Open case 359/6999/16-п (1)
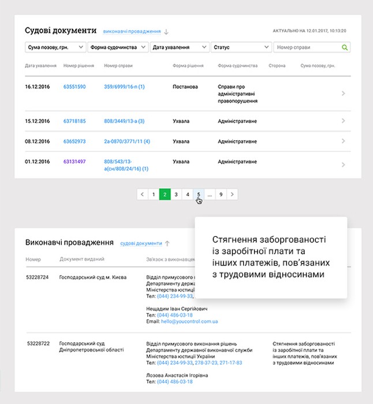This screenshot has height=404, width=373. coord(124,87)
